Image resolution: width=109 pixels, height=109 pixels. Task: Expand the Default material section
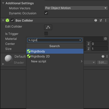pyautogui.click(x=3, y=64)
